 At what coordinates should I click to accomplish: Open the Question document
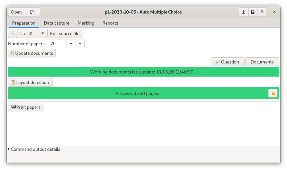pos(228,62)
